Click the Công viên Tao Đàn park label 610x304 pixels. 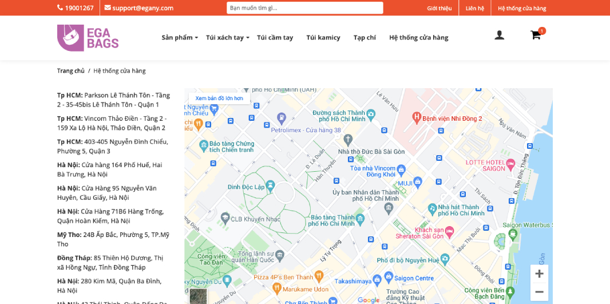point(212,259)
